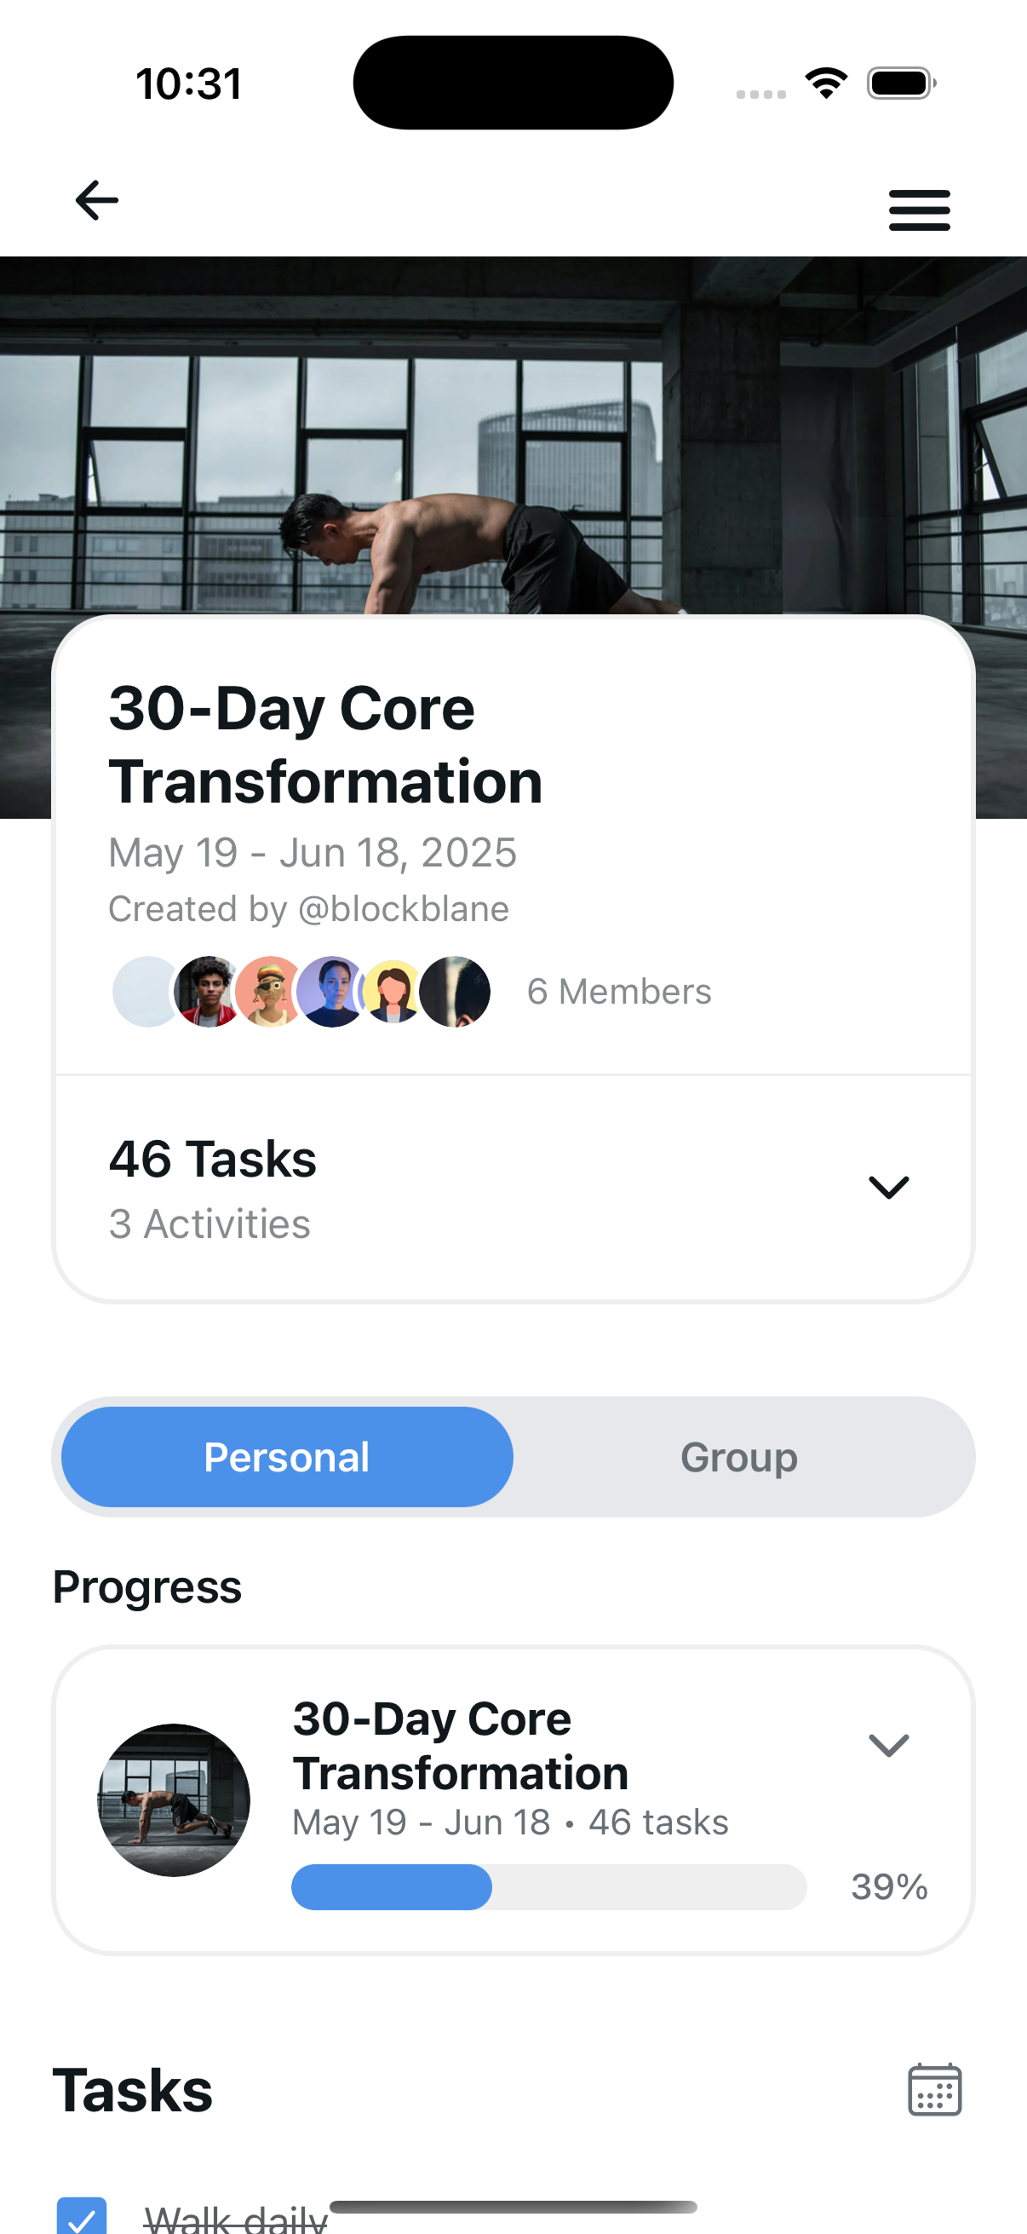This screenshot has height=2234, width=1027.
Task: Switch to the Personal tab
Action: [287, 1457]
